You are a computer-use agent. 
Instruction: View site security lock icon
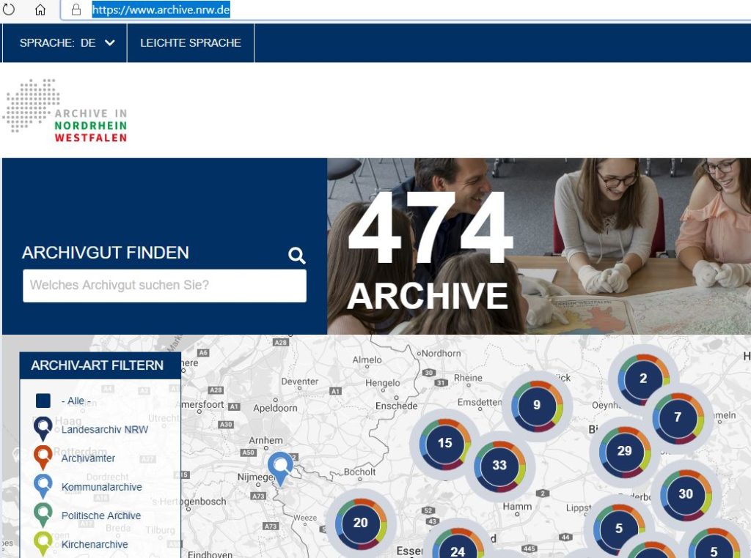[x=76, y=10]
